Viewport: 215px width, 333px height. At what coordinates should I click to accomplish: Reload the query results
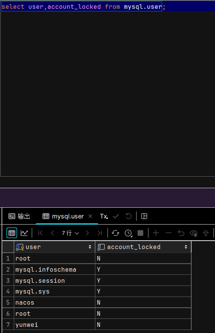coord(116,233)
